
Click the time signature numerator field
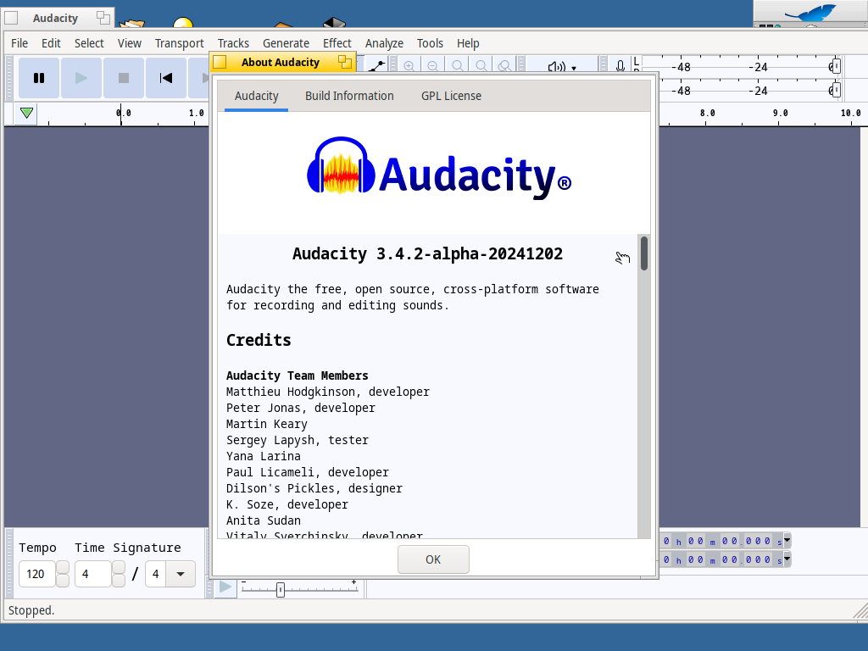pos(93,574)
